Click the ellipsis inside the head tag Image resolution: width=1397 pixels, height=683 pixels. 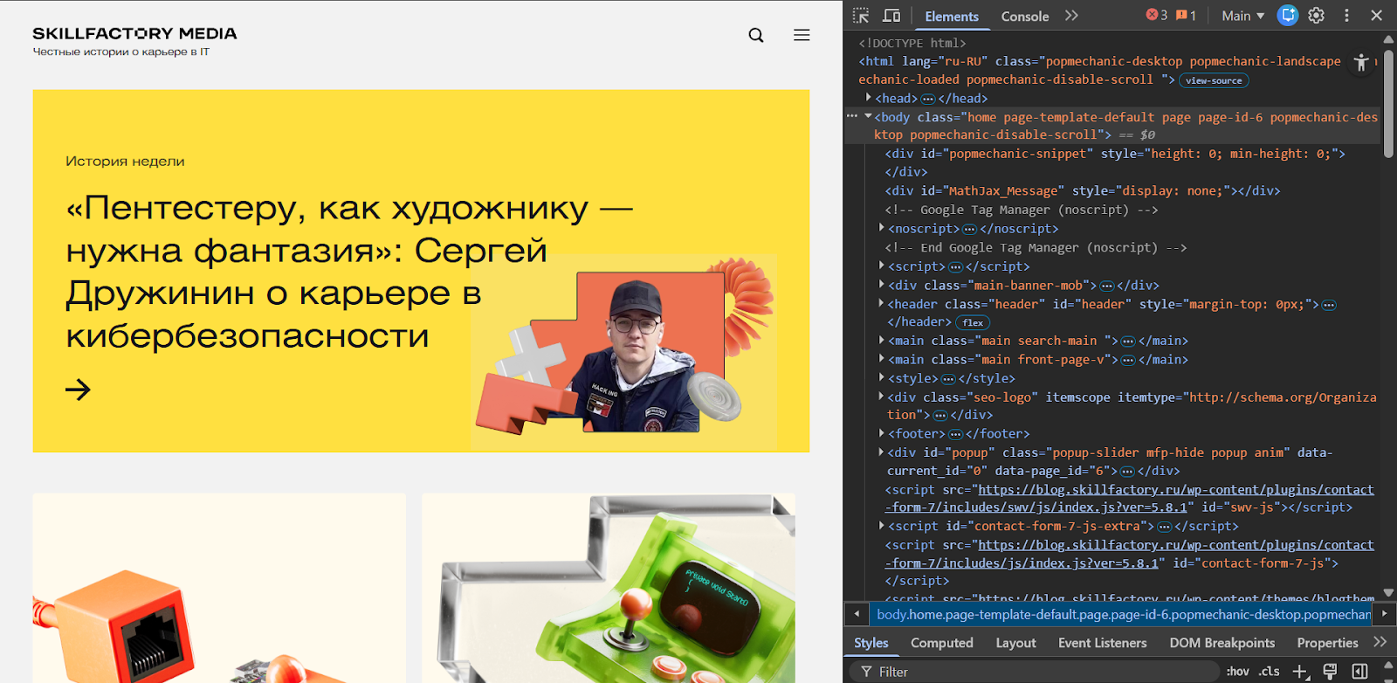(927, 99)
